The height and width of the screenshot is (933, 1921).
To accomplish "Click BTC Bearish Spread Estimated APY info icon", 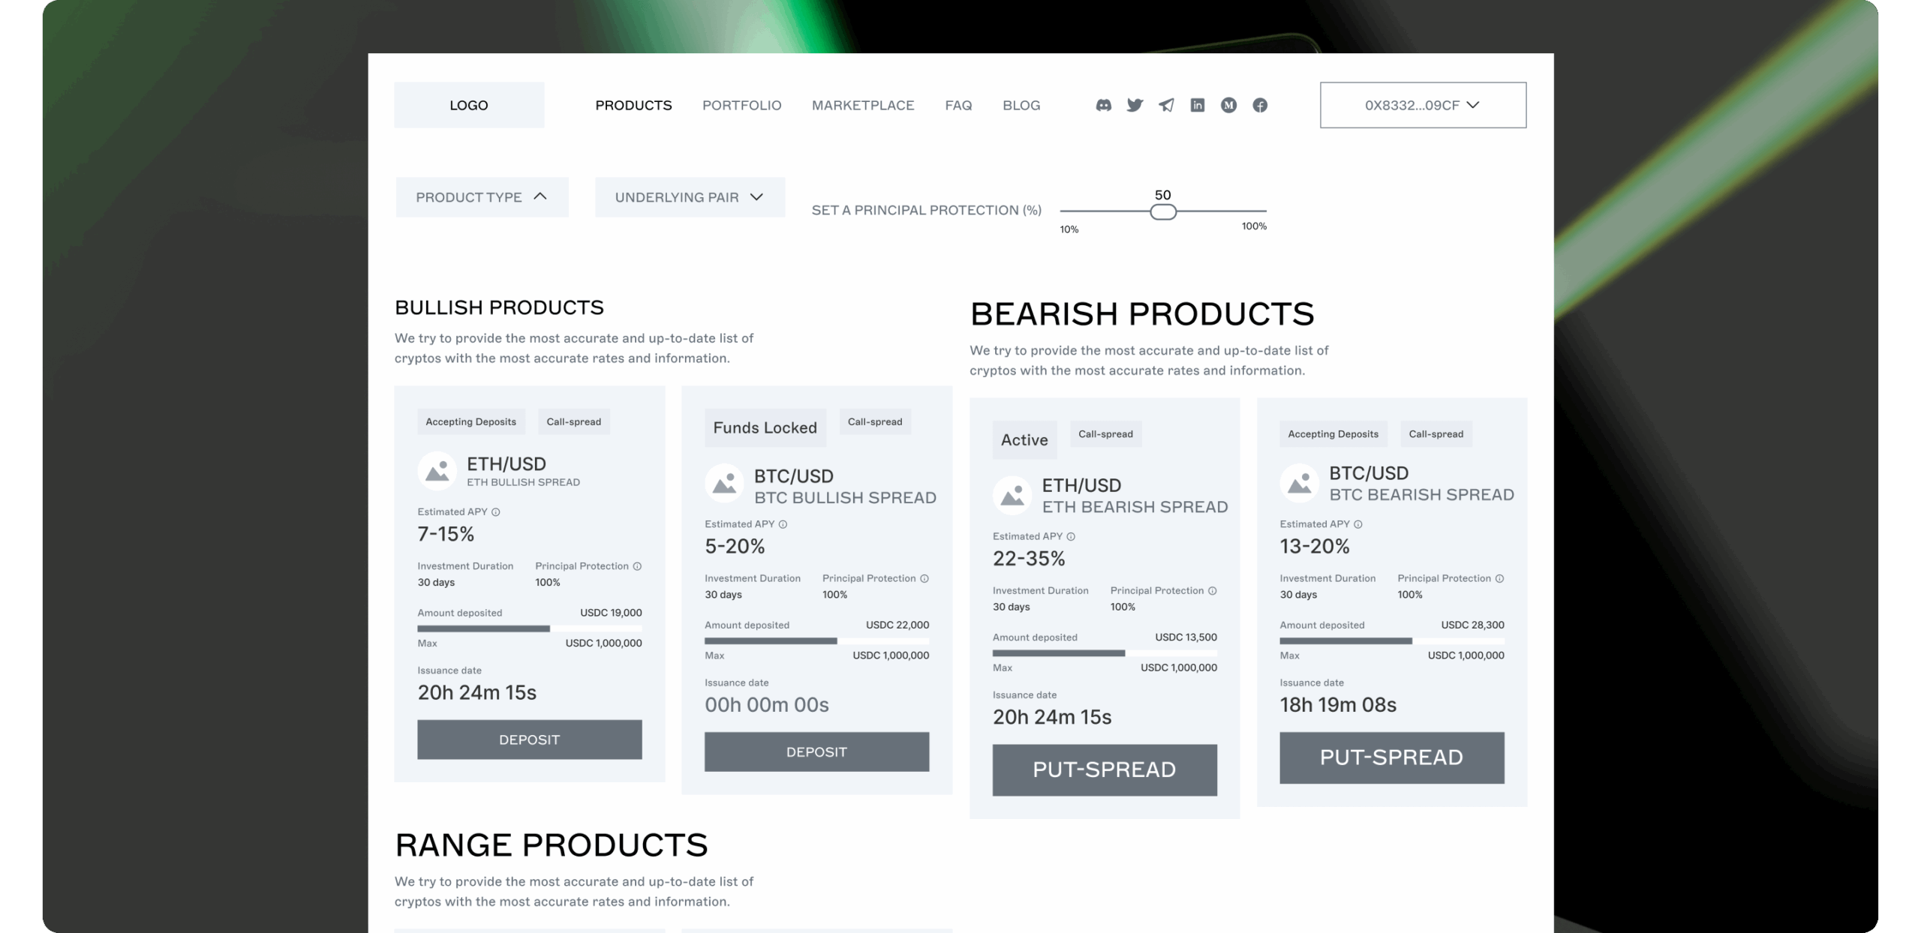I will (1358, 523).
